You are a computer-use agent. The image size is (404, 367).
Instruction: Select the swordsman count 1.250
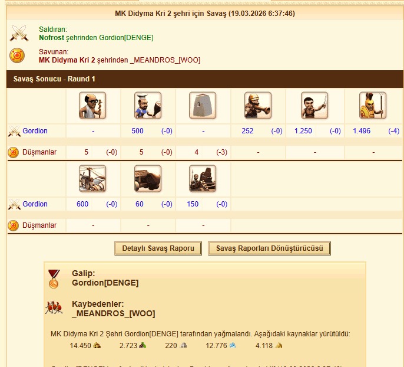coord(303,131)
